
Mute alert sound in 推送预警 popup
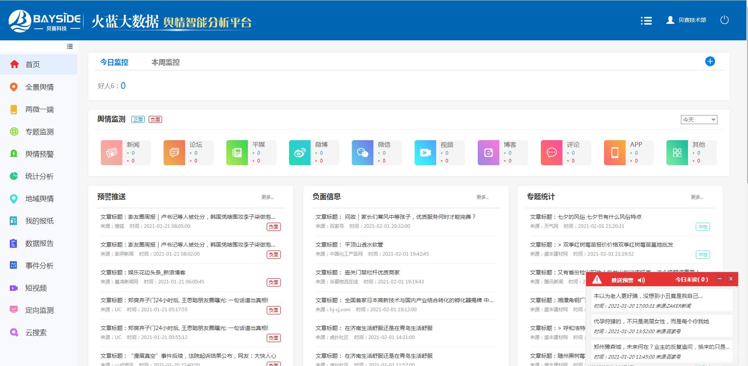pyautogui.click(x=641, y=280)
